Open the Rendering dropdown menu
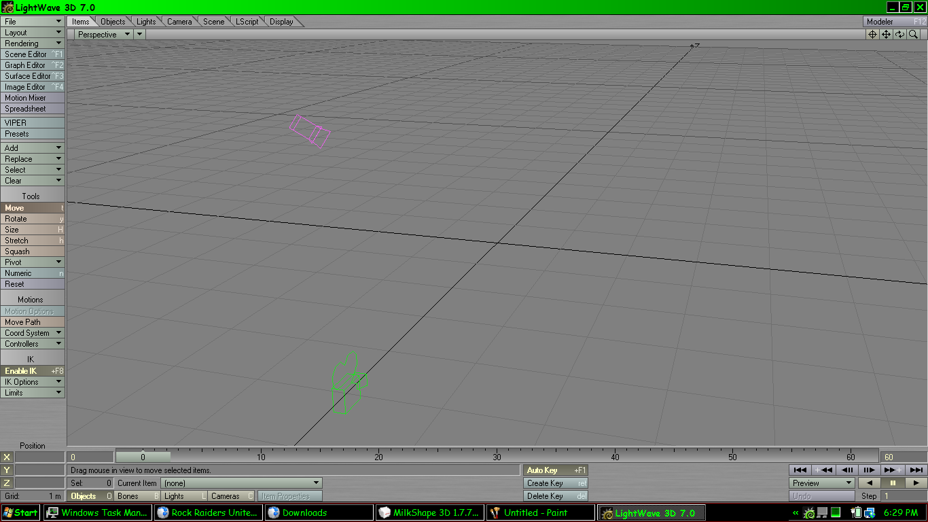 click(x=33, y=43)
